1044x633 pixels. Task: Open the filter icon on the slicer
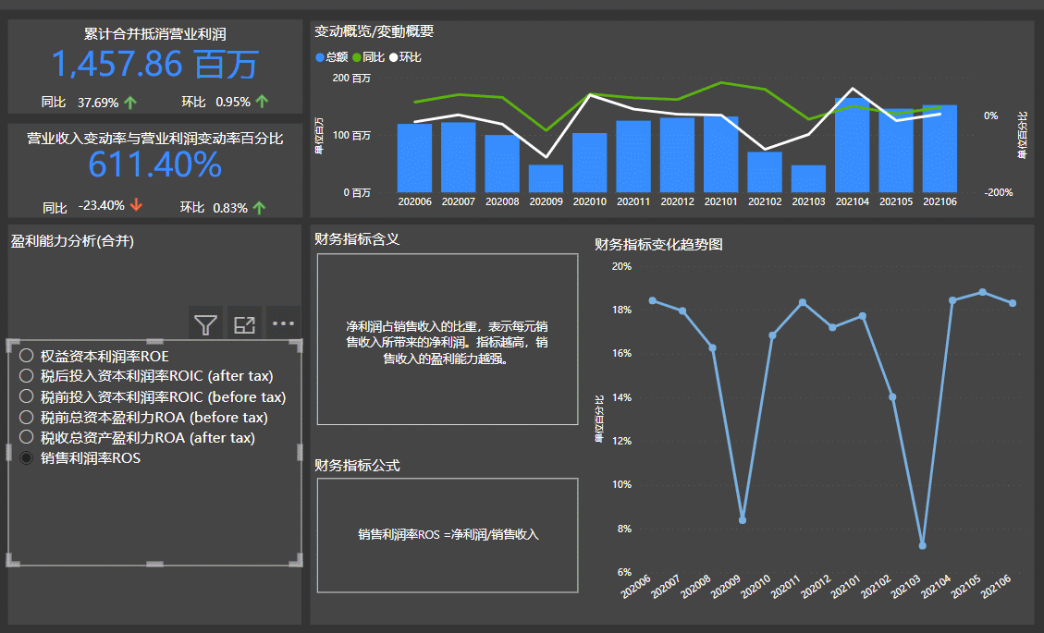(x=205, y=324)
